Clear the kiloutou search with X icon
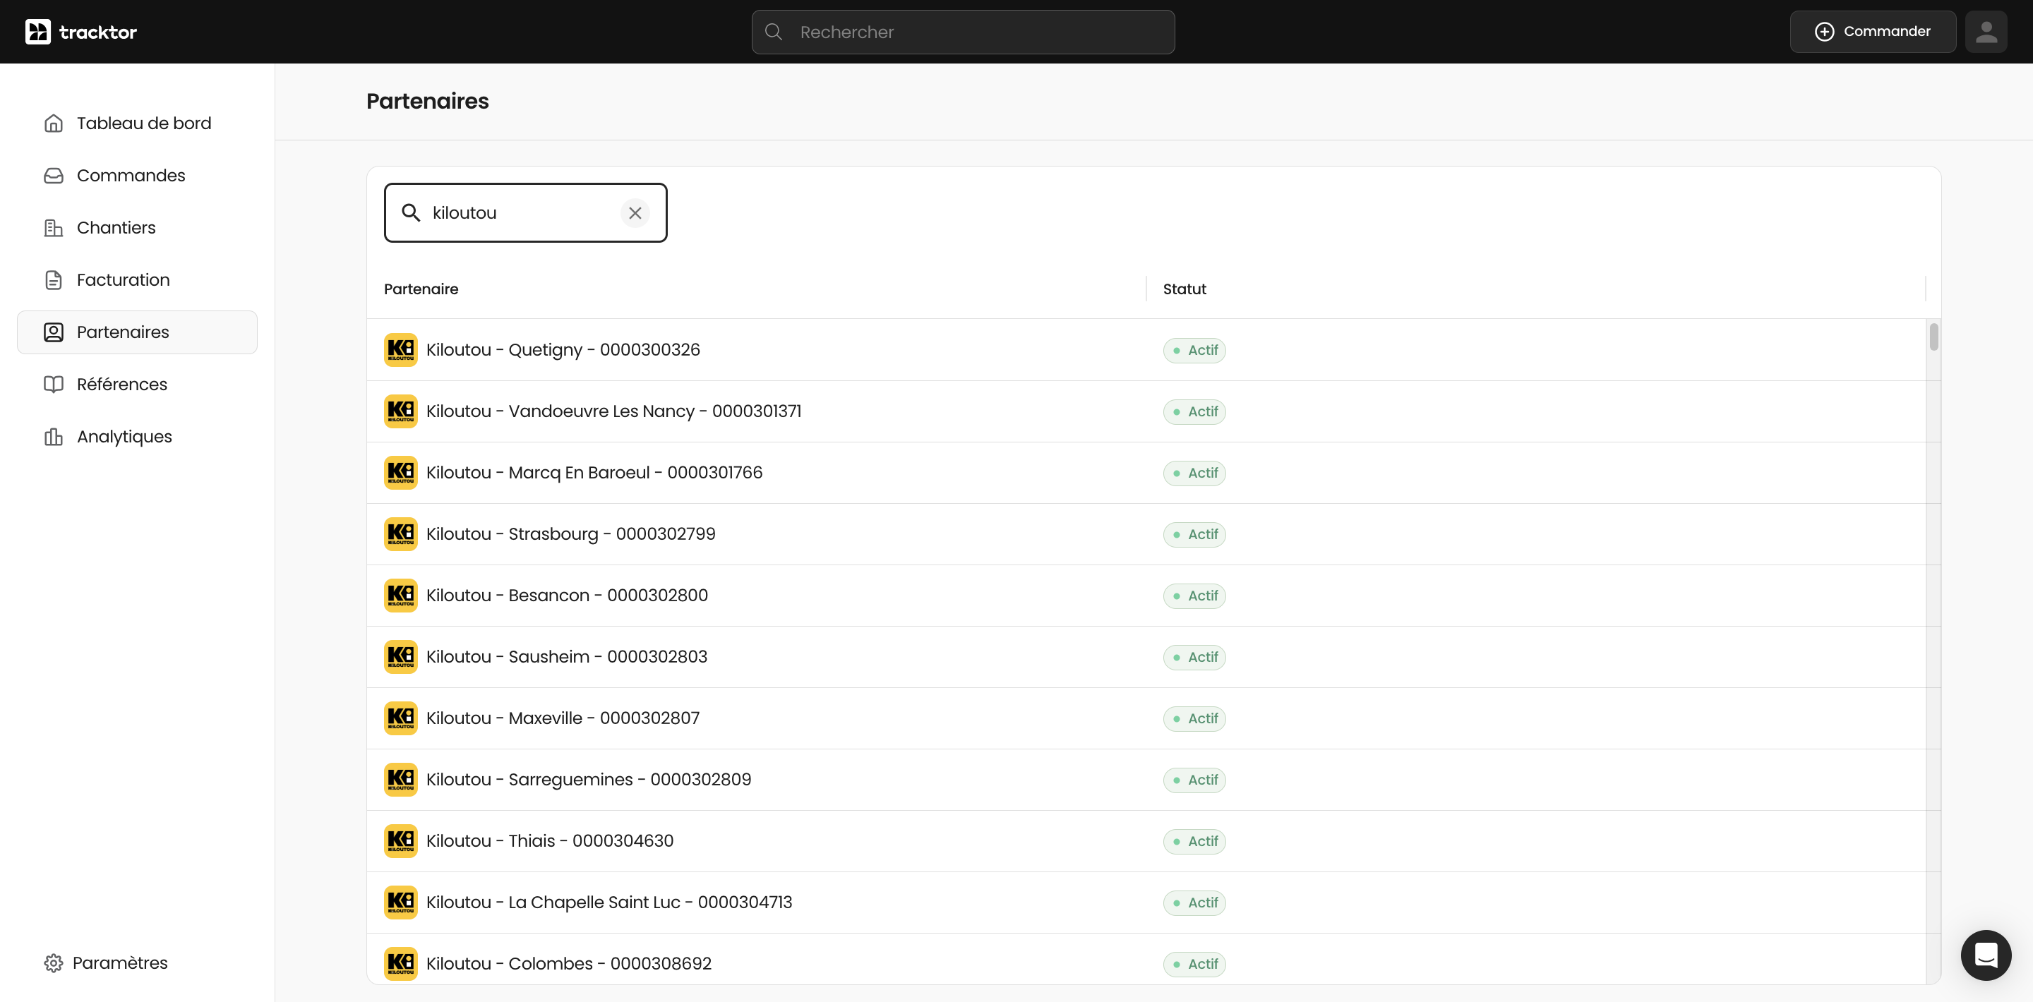 click(635, 213)
